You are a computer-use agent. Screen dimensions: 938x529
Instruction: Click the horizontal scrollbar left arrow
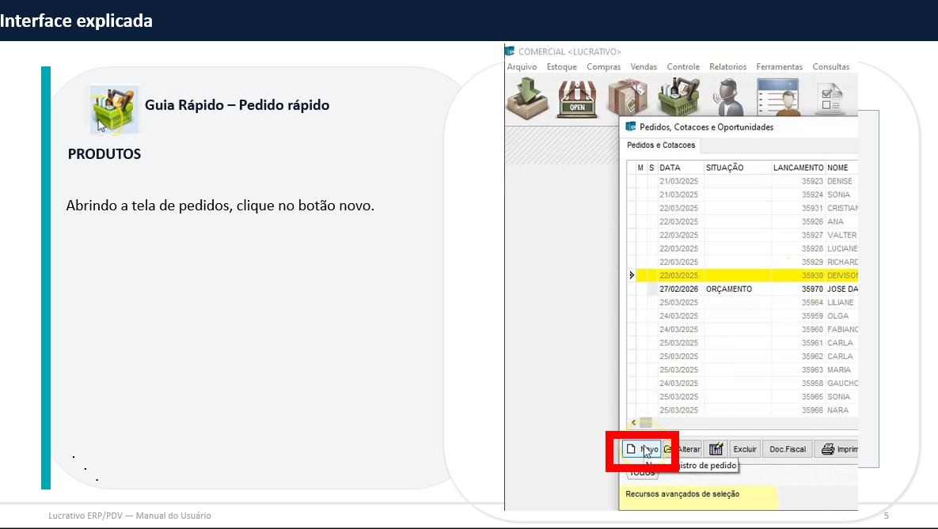point(632,423)
